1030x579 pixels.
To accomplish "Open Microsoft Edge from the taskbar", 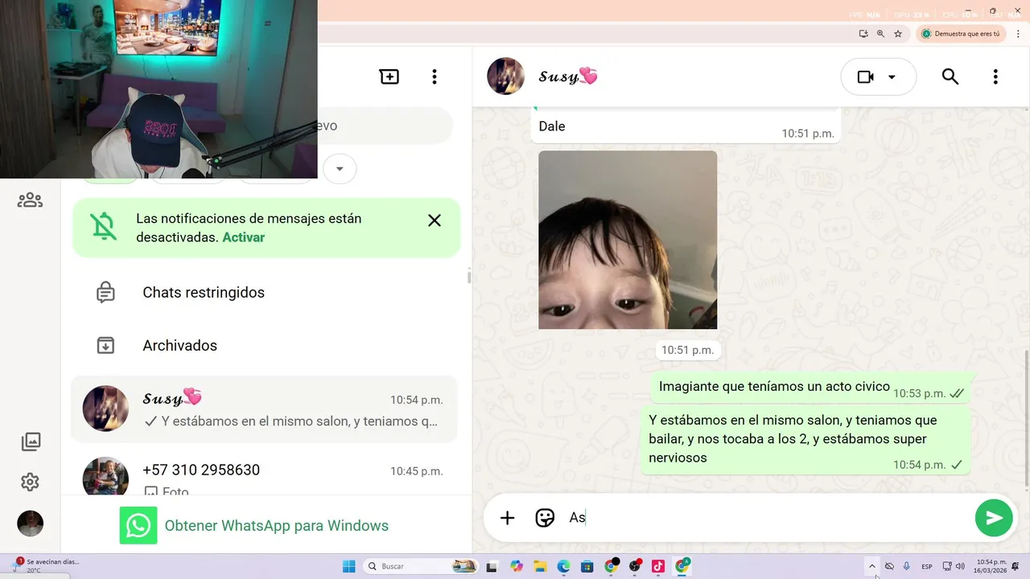I will tap(563, 566).
